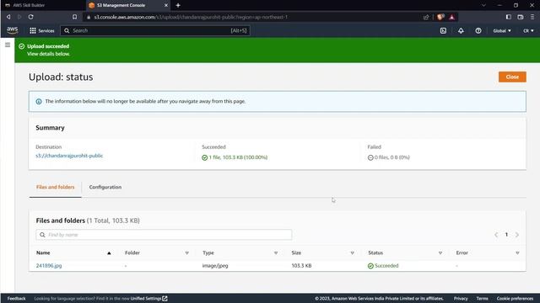
Task: Launch the CloudShell icon
Action: [x=443, y=30]
